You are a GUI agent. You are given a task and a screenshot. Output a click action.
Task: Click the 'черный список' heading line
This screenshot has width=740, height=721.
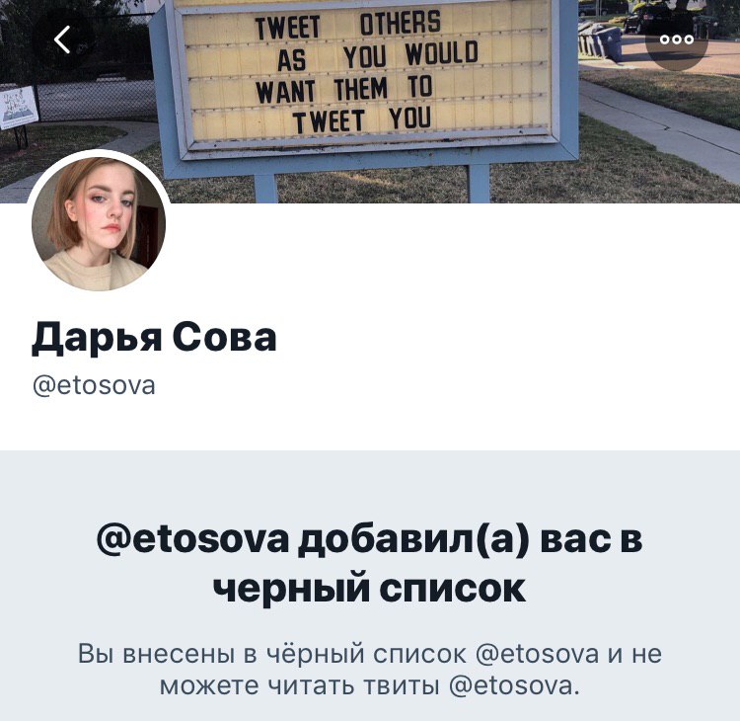(369, 589)
